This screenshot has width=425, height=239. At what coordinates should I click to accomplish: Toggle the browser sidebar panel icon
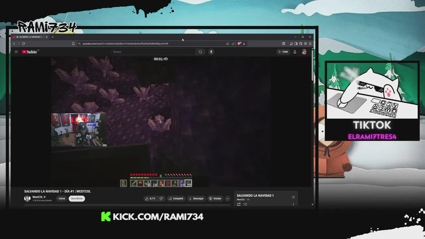(296, 43)
